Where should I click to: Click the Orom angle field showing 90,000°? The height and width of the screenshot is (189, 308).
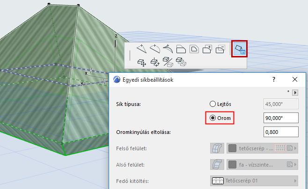click(x=281, y=118)
